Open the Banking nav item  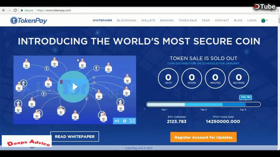[167, 20]
